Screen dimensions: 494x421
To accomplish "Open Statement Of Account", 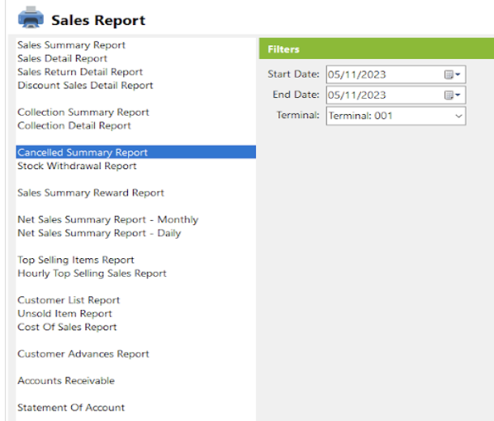I will (x=71, y=407).
